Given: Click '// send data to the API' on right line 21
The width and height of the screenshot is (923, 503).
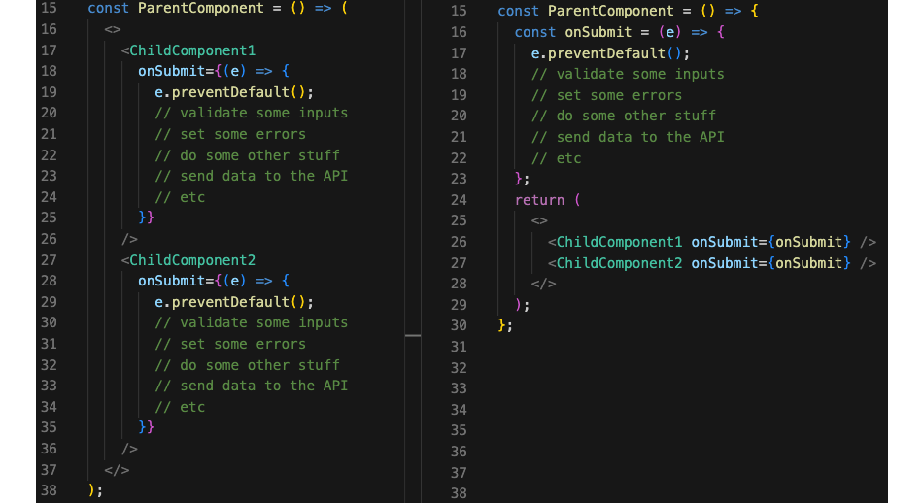Looking at the screenshot, I should tap(628, 137).
